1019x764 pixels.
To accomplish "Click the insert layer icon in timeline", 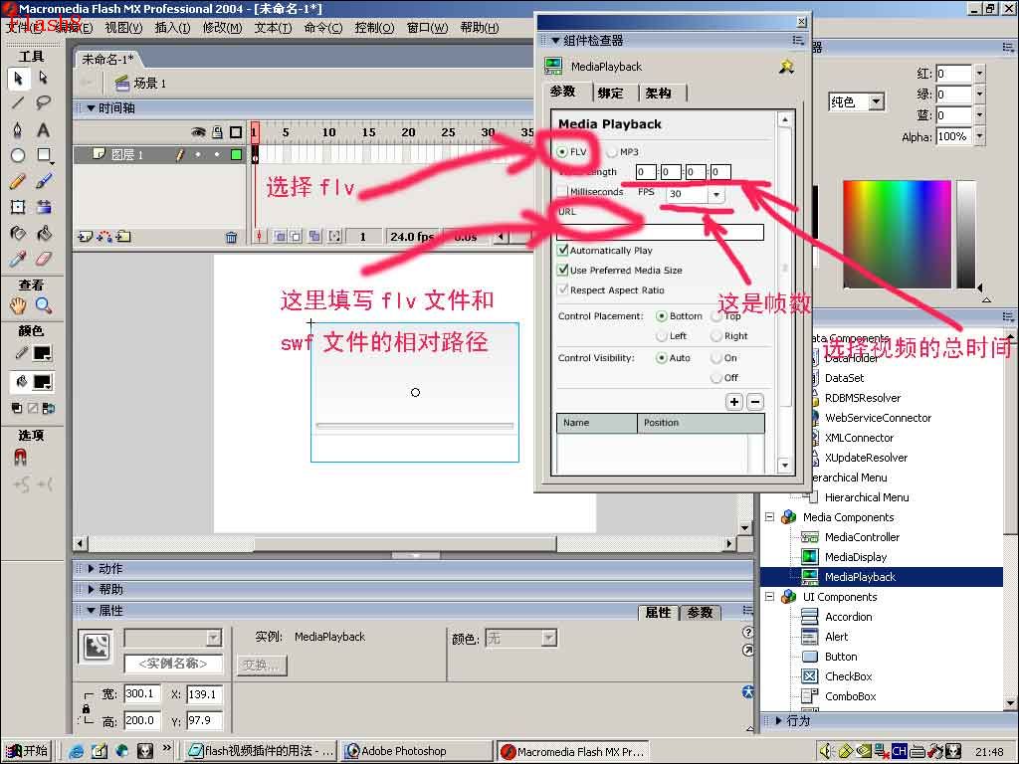I will click(x=85, y=237).
